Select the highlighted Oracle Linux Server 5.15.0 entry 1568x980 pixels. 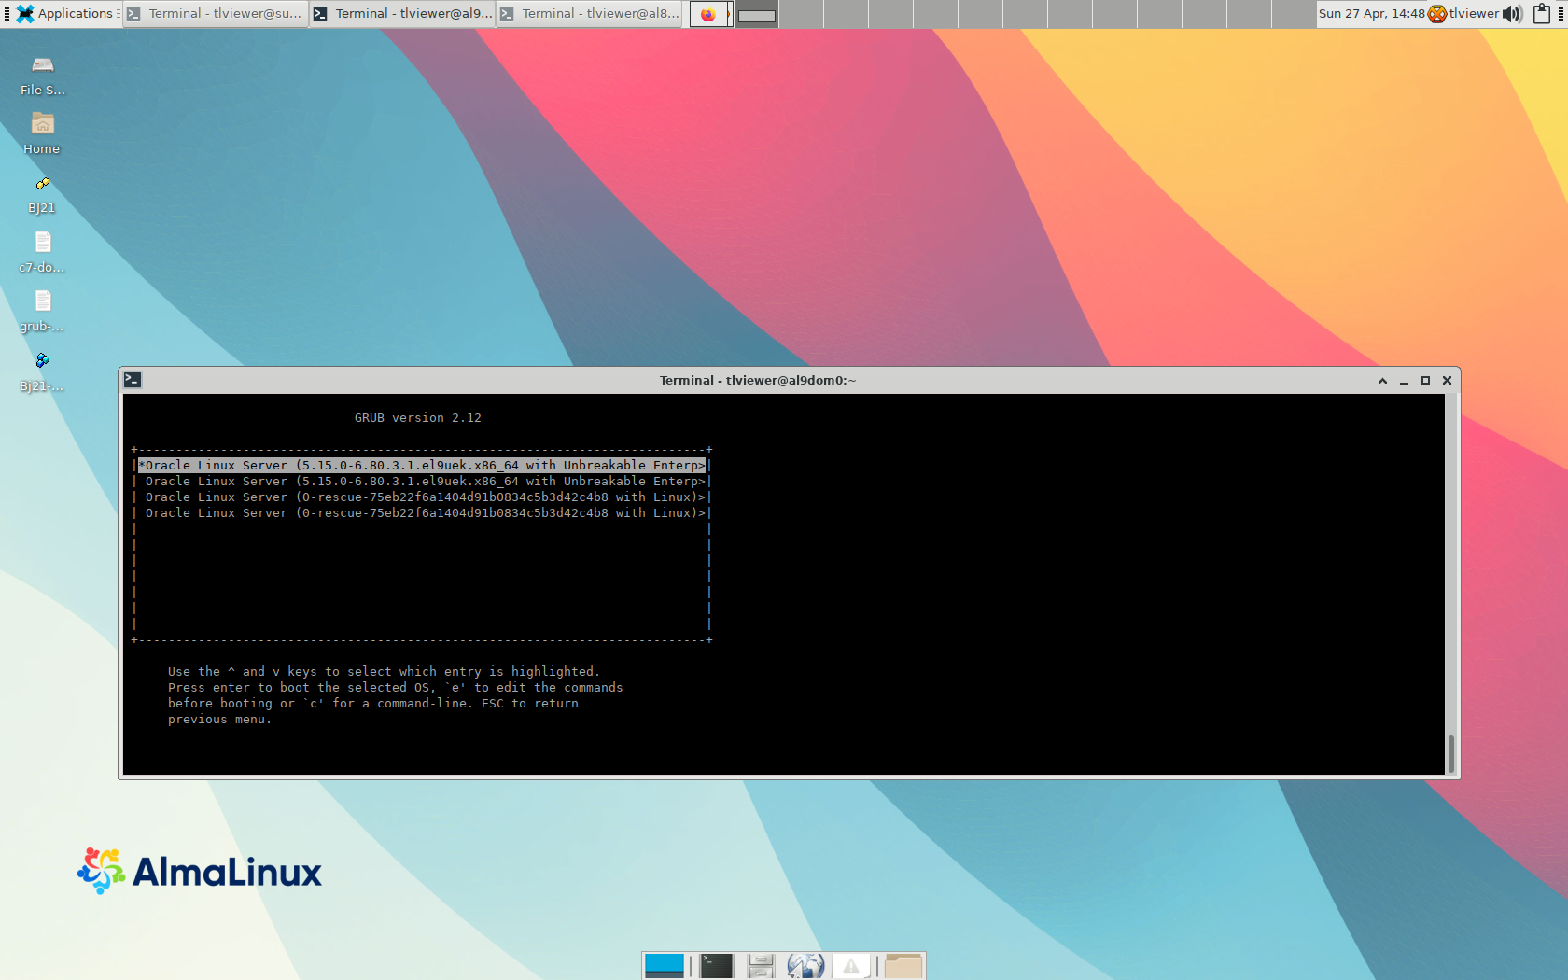(422, 465)
